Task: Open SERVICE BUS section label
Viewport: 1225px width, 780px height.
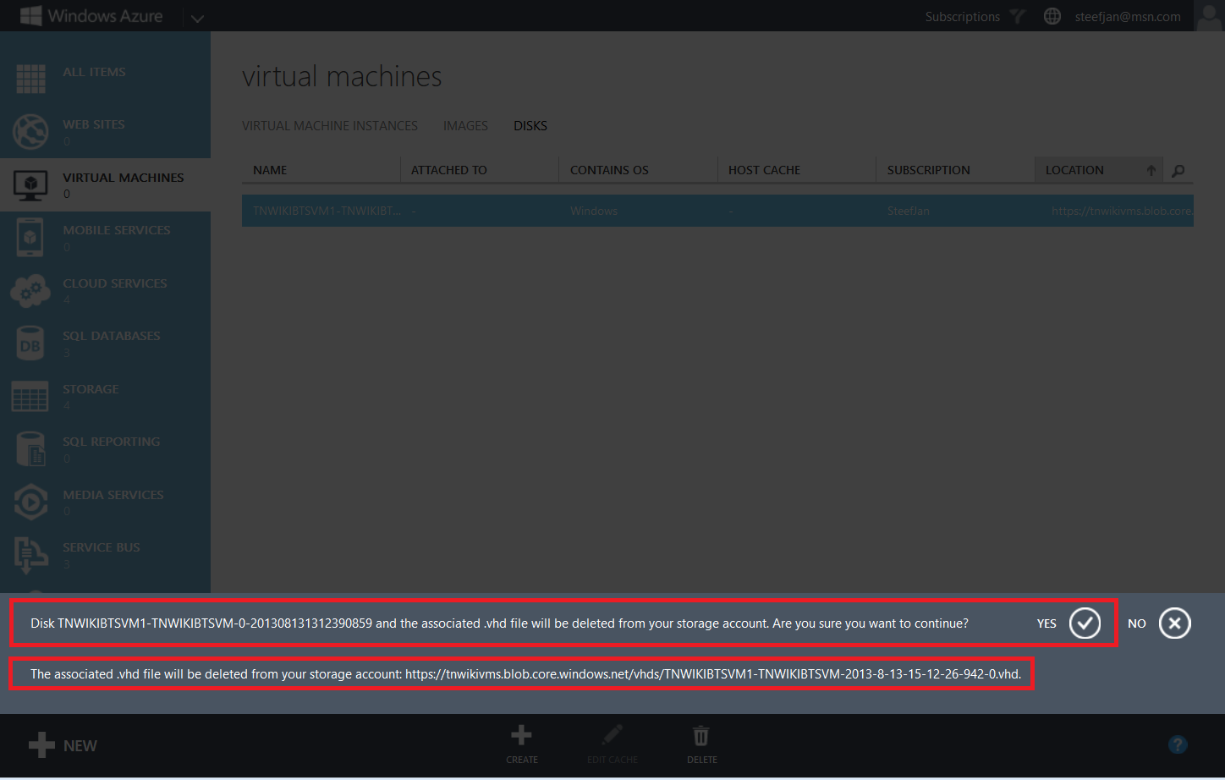Action: [102, 547]
